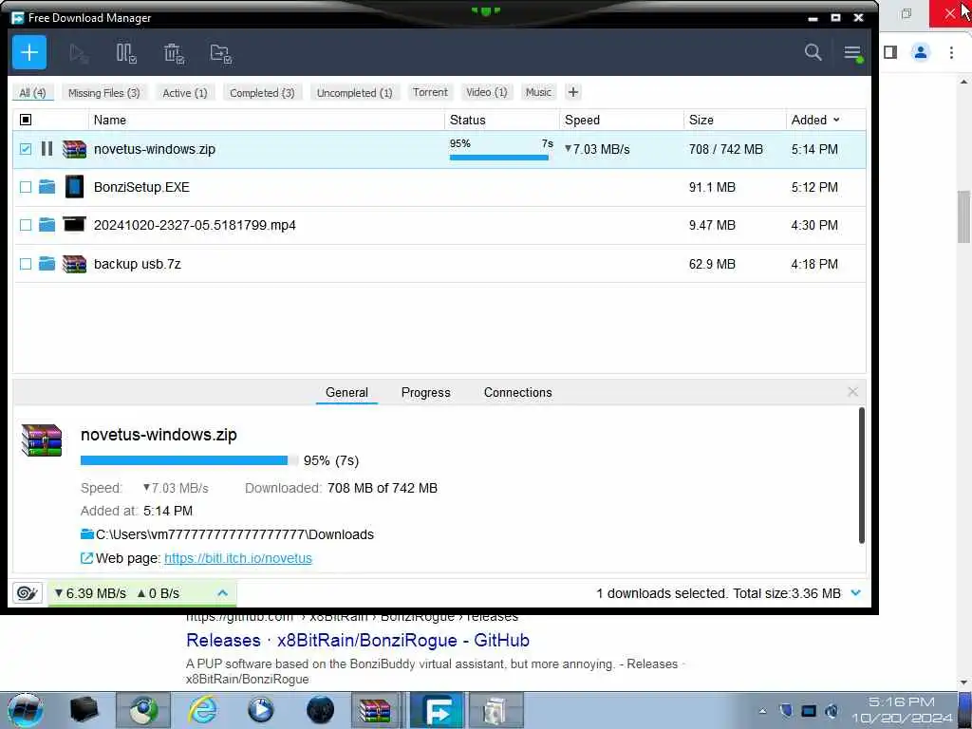Select the Music filter tab
The width and height of the screenshot is (972, 729).
(x=538, y=92)
